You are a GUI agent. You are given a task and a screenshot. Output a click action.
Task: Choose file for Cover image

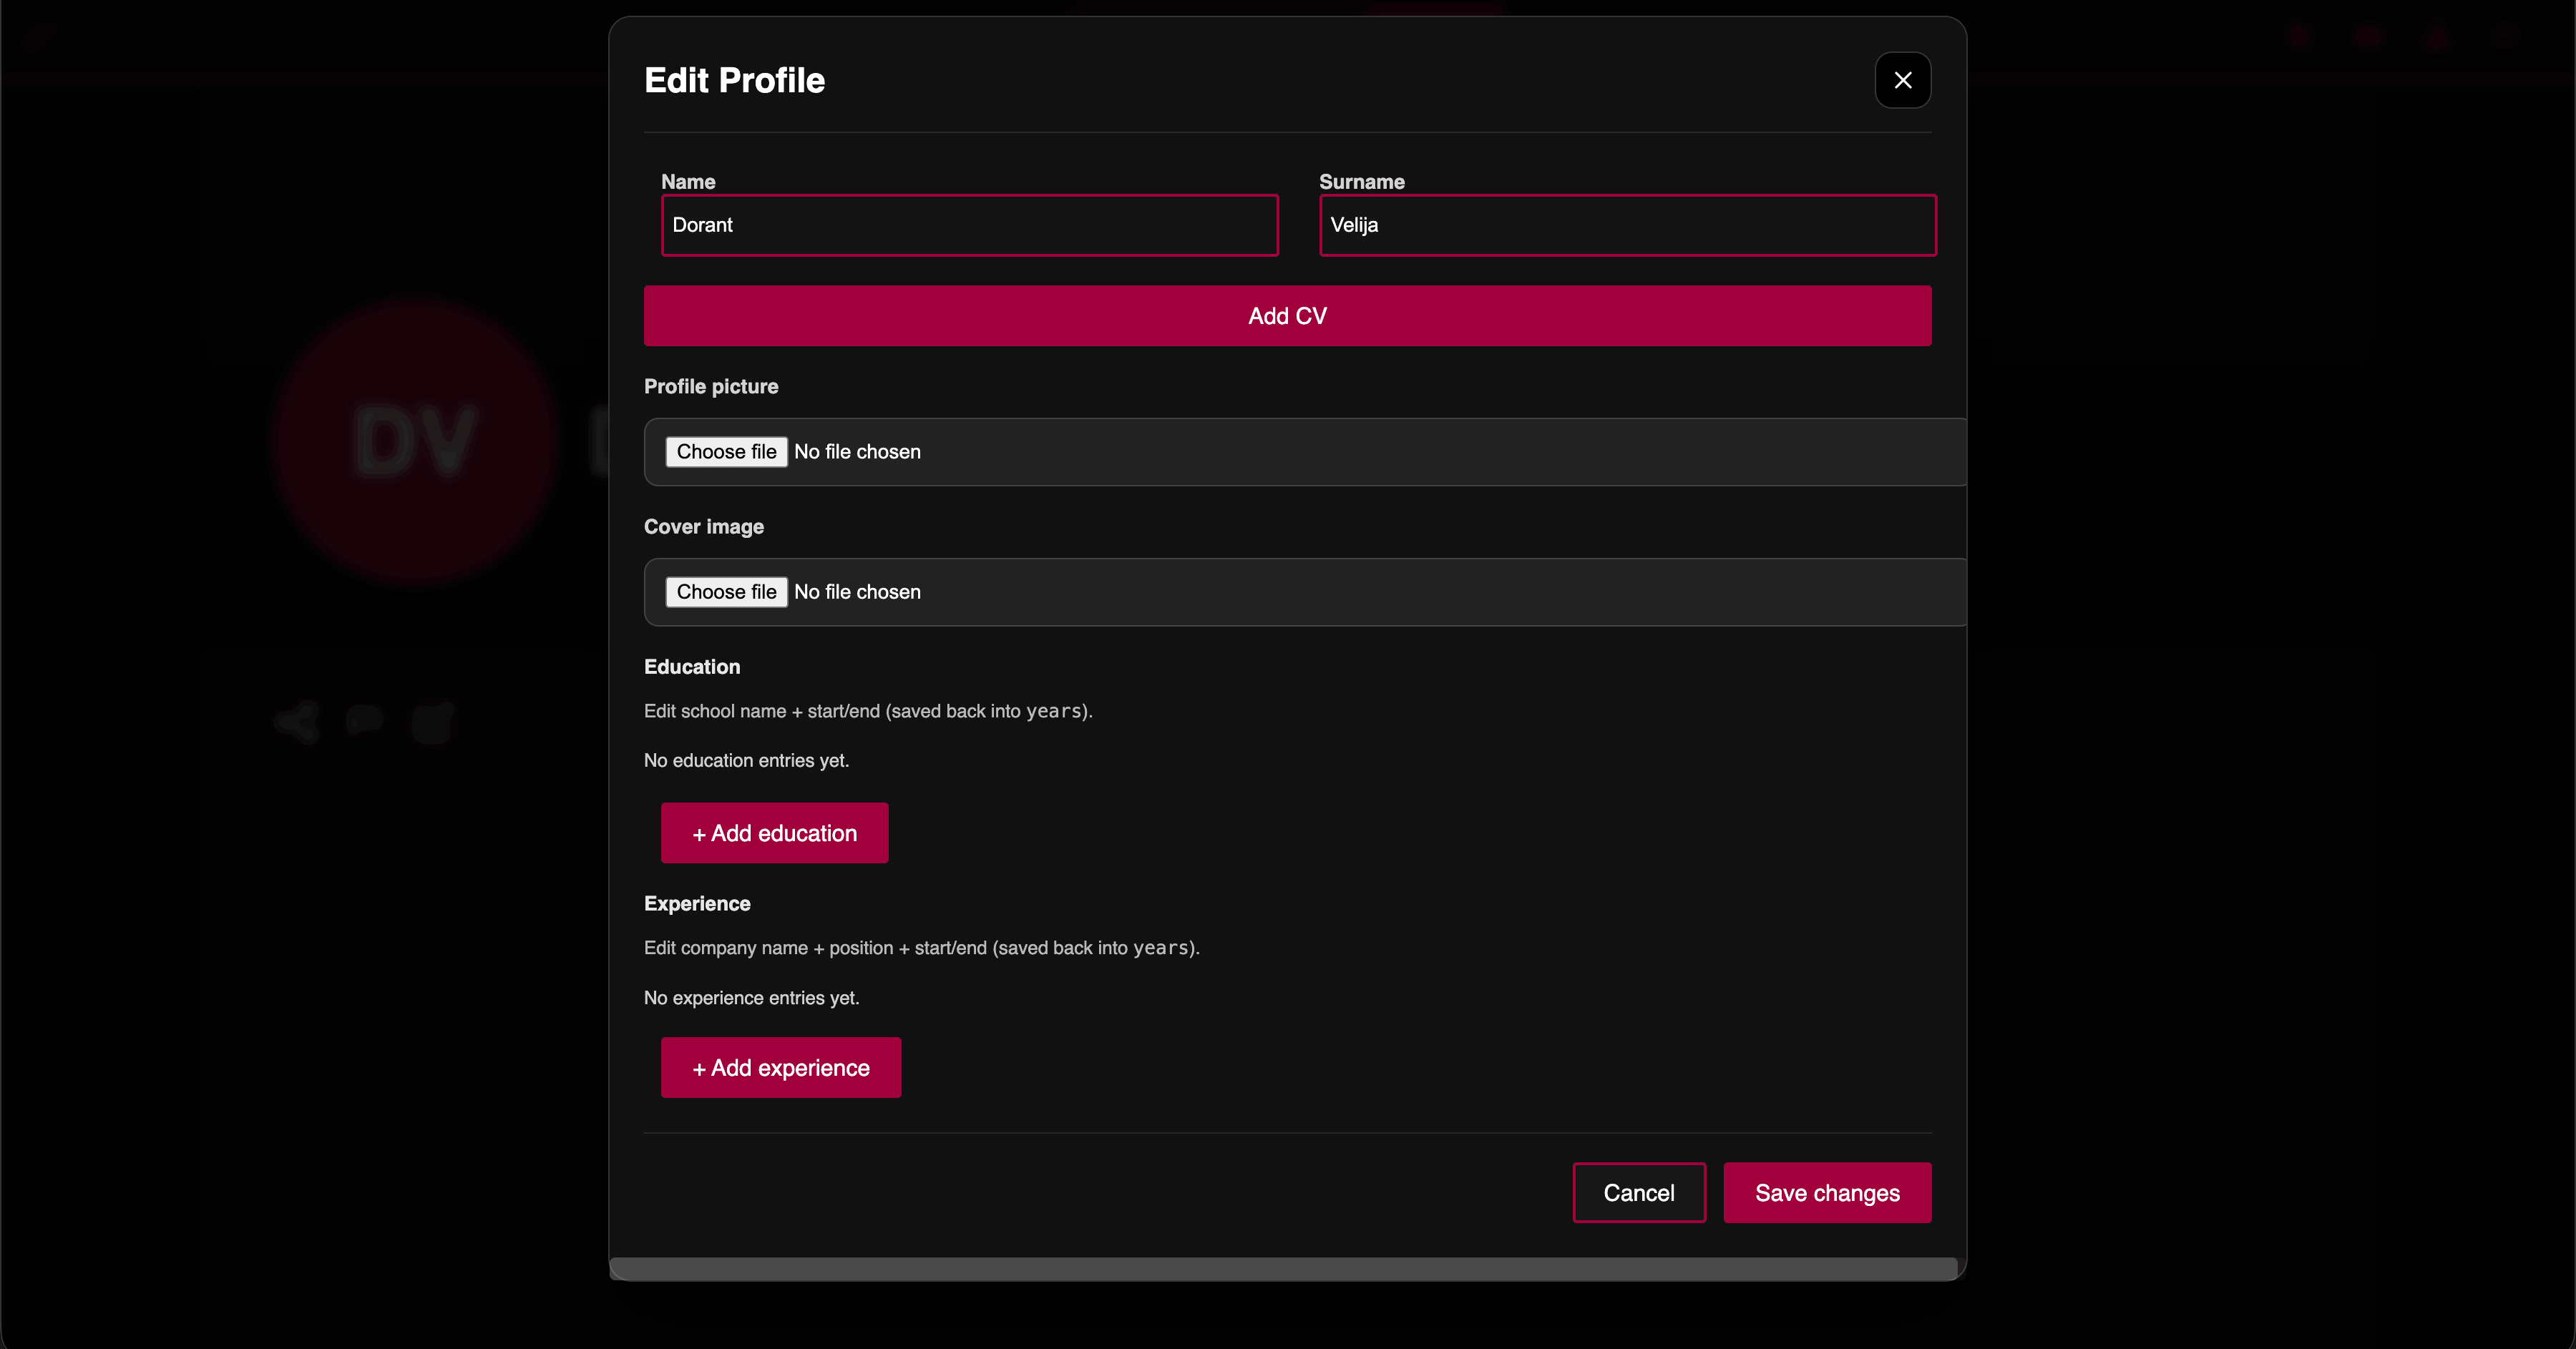(726, 592)
